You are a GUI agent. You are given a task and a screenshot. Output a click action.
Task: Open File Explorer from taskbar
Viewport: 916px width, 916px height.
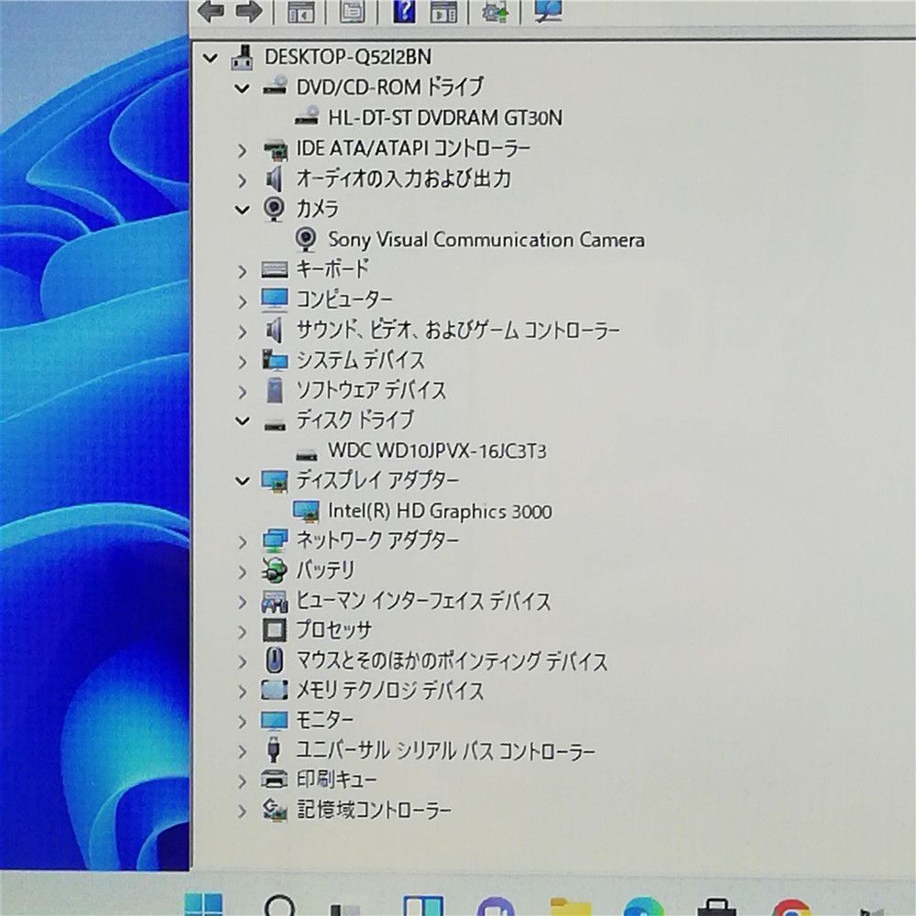[x=570, y=907]
